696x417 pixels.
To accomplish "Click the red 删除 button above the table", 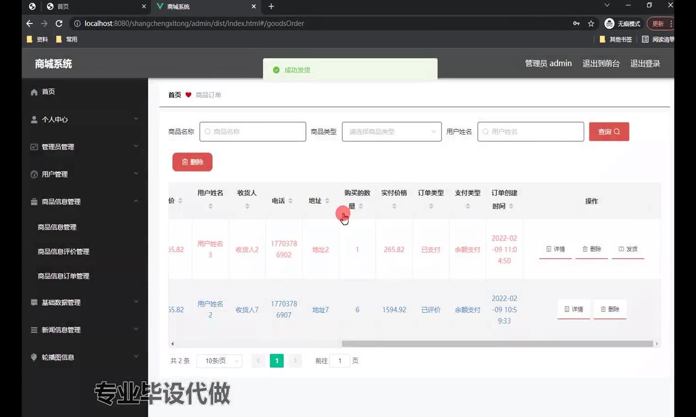I will click(x=192, y=162).
